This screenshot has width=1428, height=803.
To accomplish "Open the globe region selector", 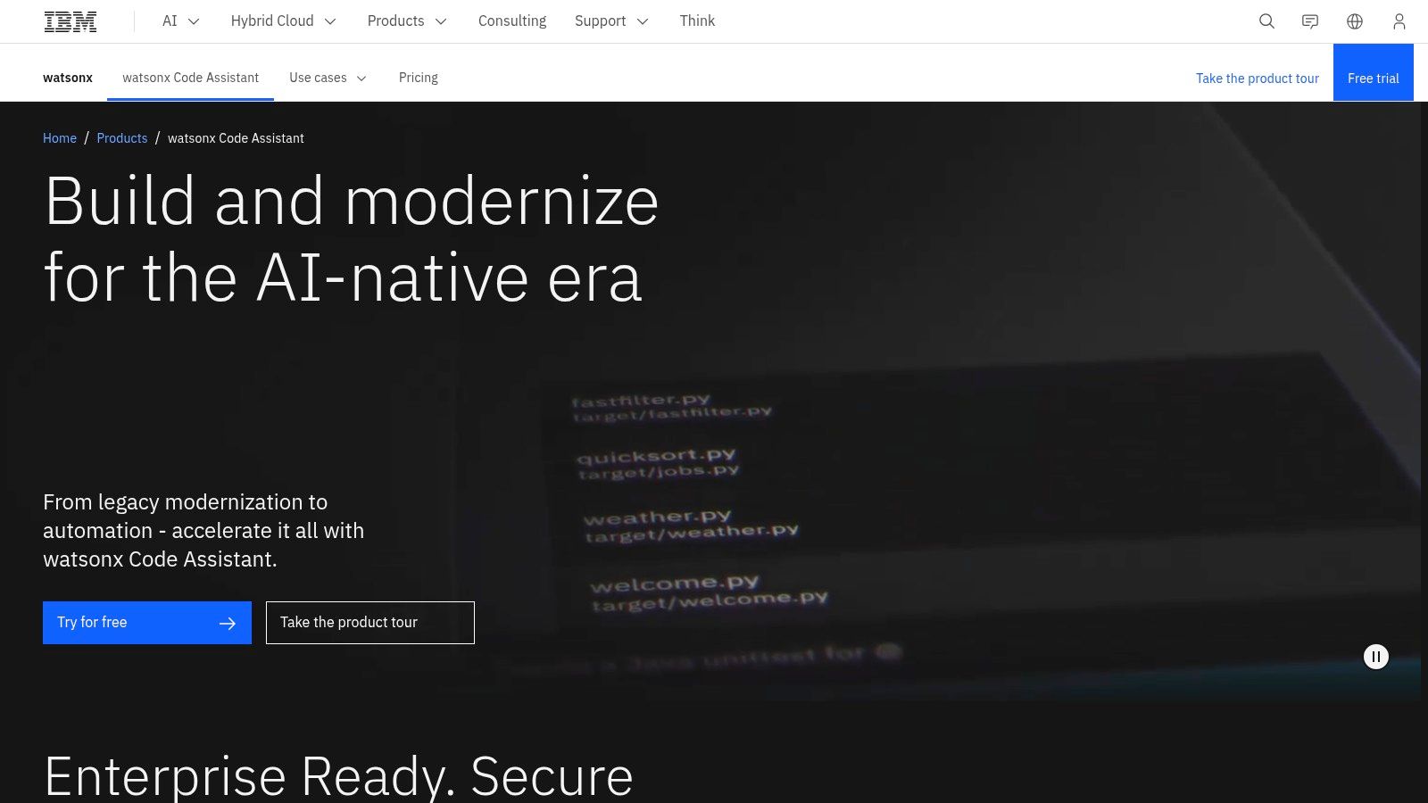I will tap(1355, 21).
